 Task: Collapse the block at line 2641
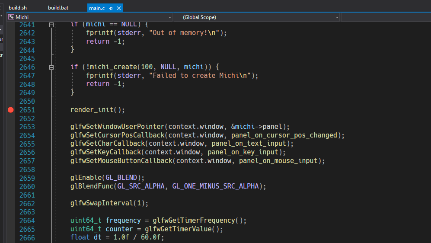51,25
